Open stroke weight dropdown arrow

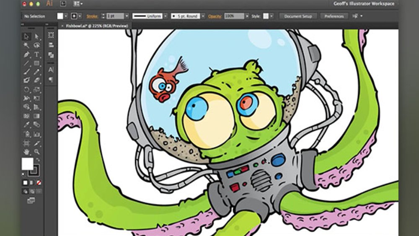[x=127, y=16]
